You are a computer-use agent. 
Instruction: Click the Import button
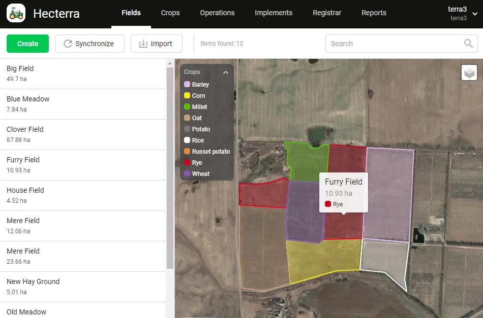point(157,44)
